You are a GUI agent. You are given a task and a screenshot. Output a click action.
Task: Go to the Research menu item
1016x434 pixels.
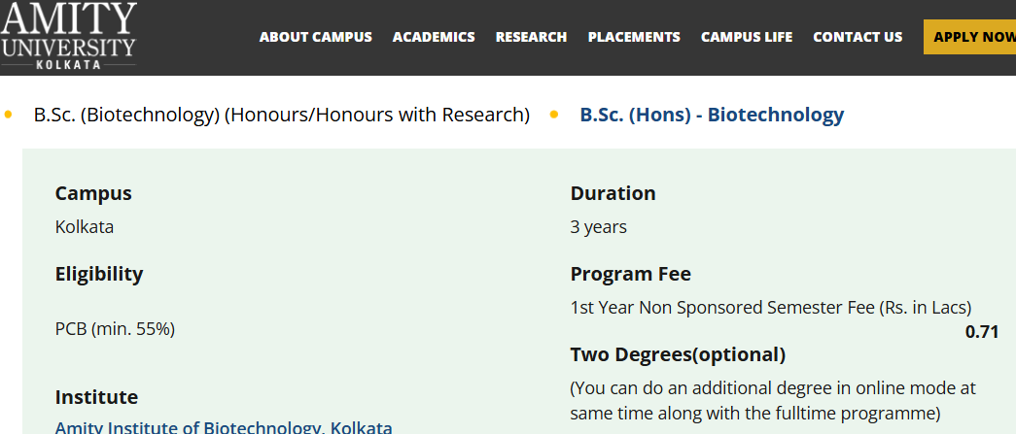531,37
